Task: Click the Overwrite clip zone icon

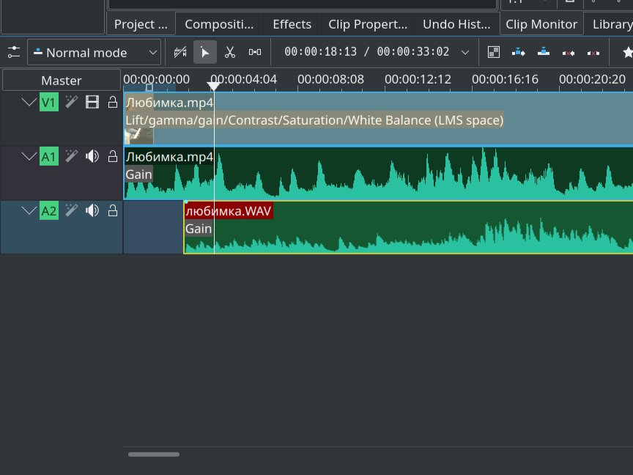Action: (544, 52)
